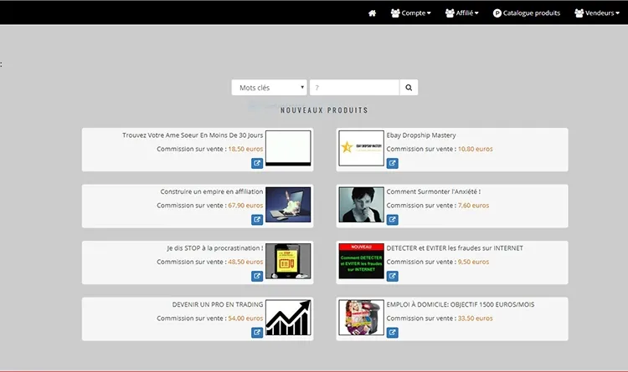
Task: Go to Catalogue produits page
Action: [x=527, y=13]
